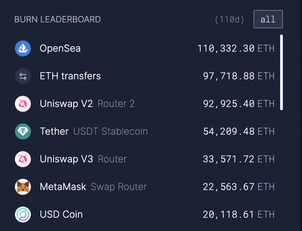Screen dimensions: 302x231
Task: Open Uniswap V2 Router 2 entry
Action: point(145,104)
